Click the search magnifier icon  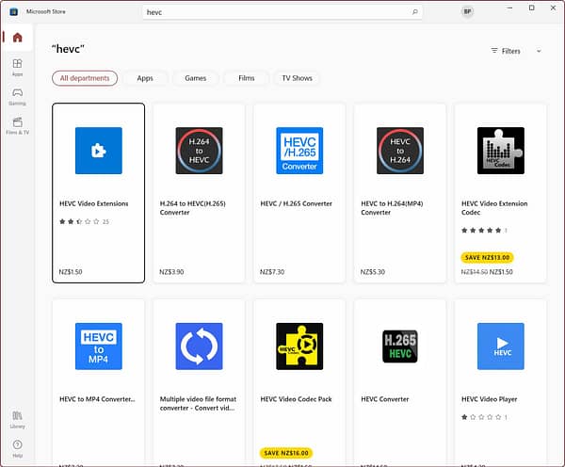[x=414, y=12]
